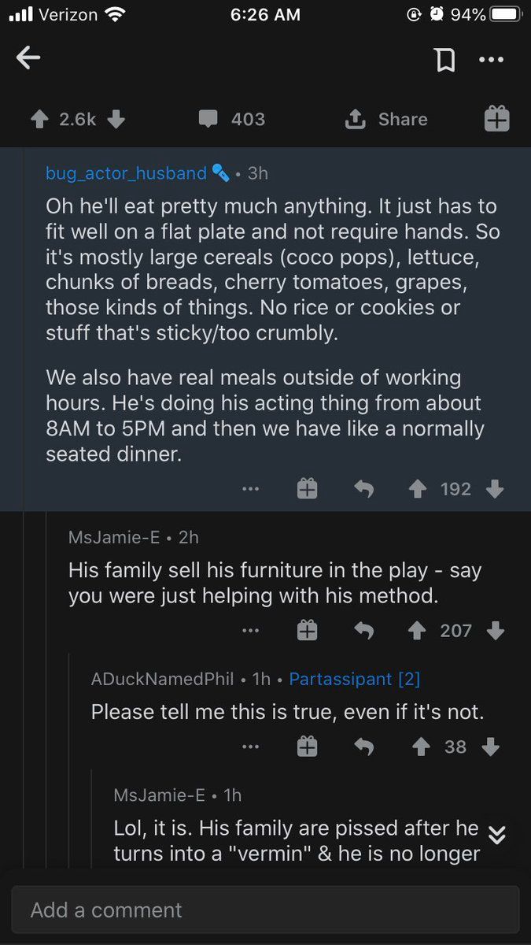The height and width of the screenshot is (945, 531).
Task: Open the 403 comments icon
Action: point(208,119)
